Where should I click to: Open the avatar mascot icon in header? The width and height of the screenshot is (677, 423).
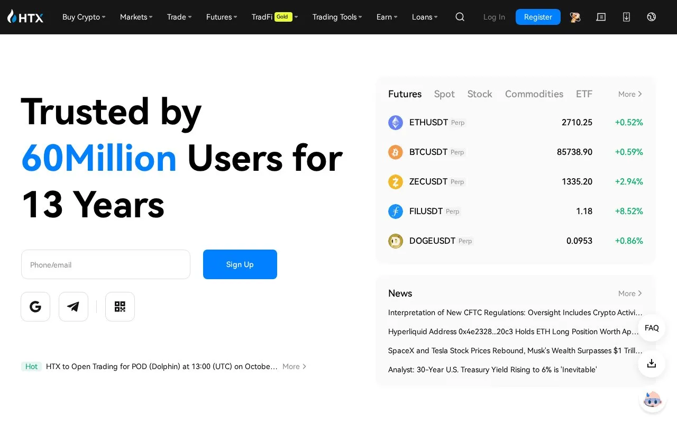[x=575, y=17]
